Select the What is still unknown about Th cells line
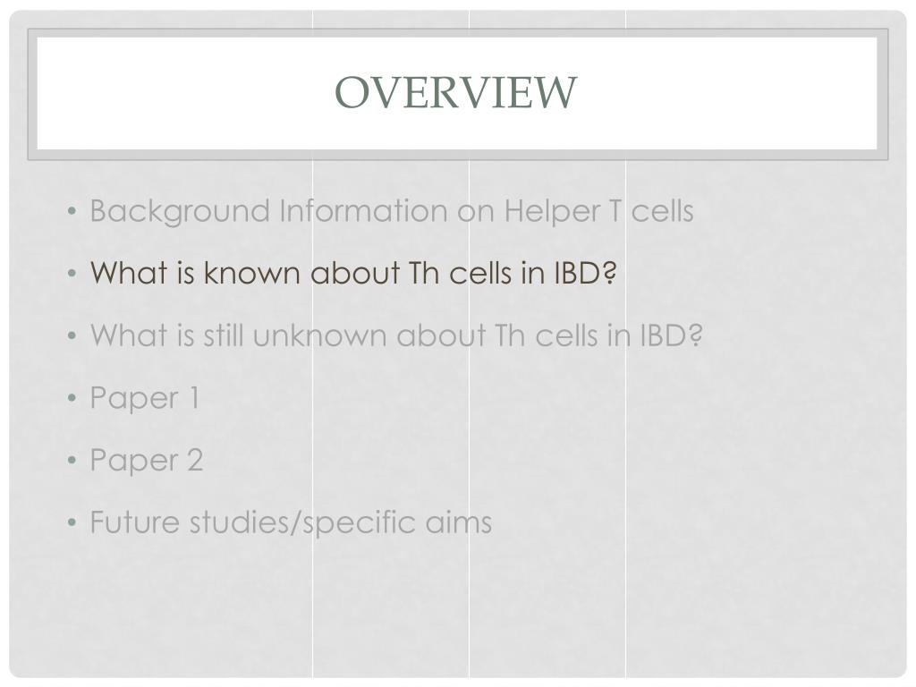Image resolution: width=916 pixels, height=687 pixels. (396, 335)
